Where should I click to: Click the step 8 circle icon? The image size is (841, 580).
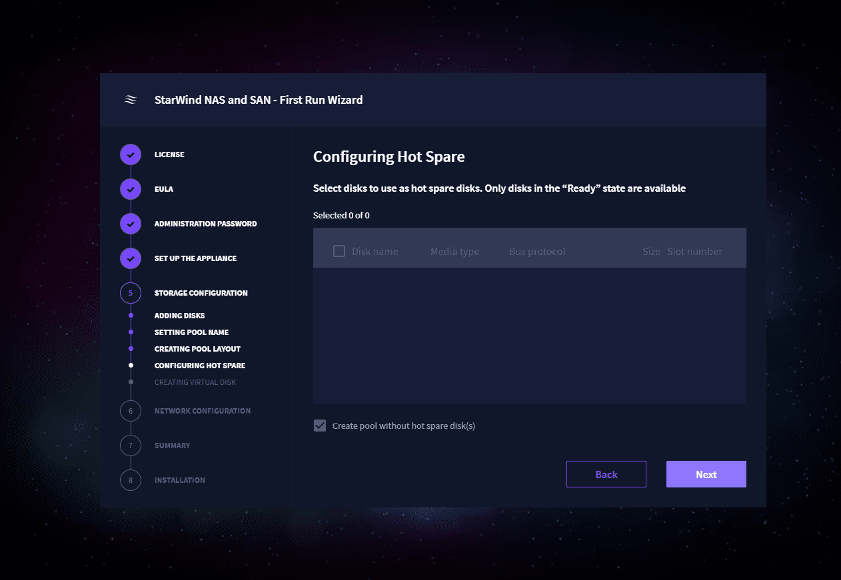coord(131,480)
